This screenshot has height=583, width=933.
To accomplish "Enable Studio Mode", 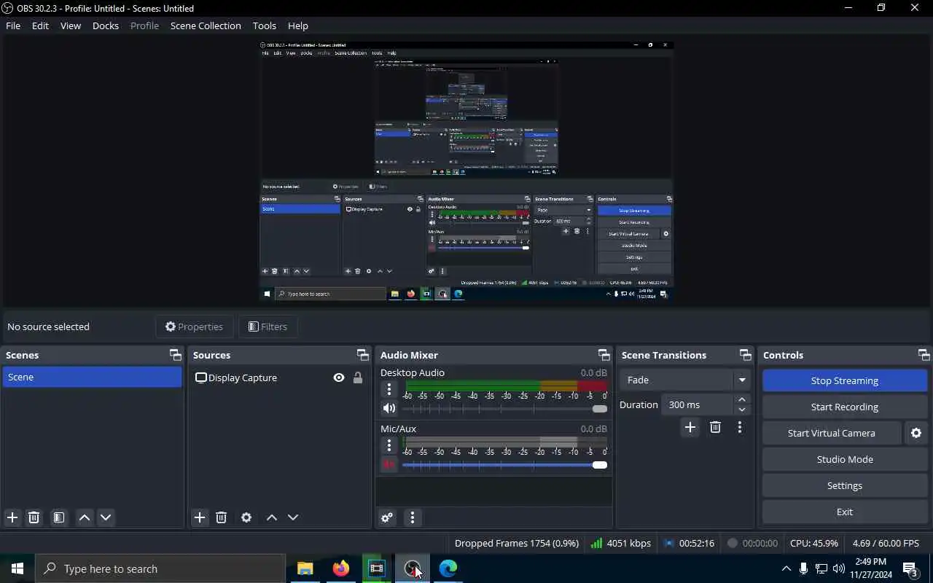I will [x=845, y=459].
